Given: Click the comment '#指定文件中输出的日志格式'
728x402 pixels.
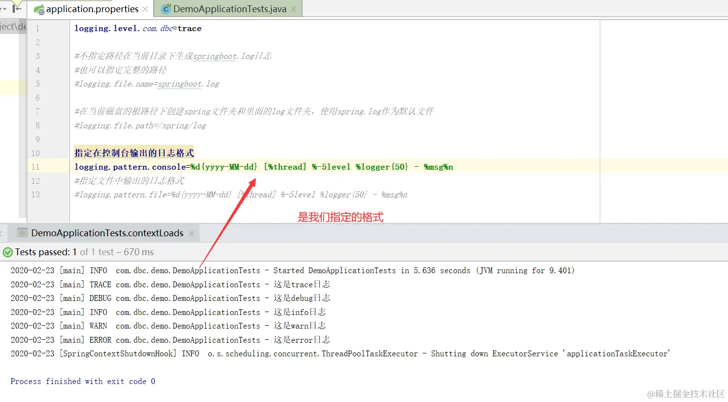Looking at the screenshot, I should click(129, 180).
